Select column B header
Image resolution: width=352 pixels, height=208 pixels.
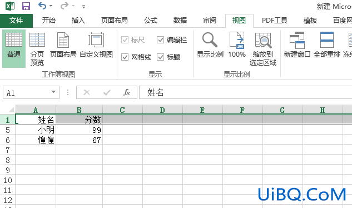pos(79,110)
